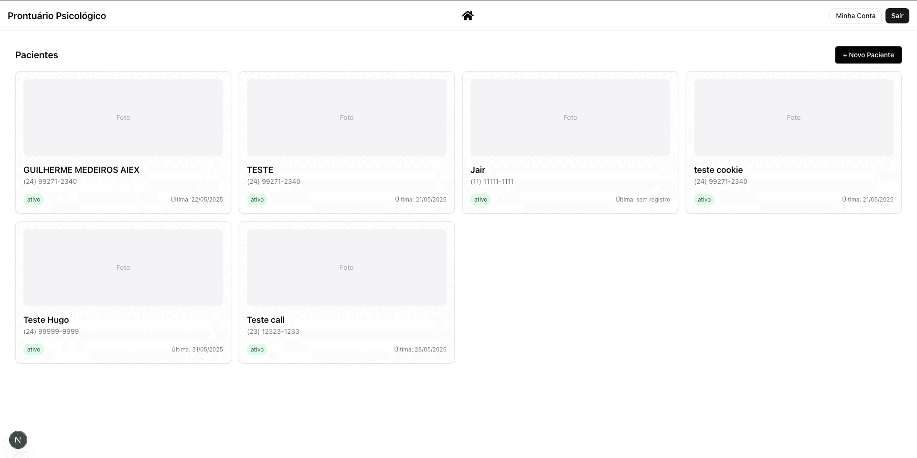Open patient named GUILHERME MEDEIROS AIEX
The height and width of the screenshot is (458, 917).
click(x=81, y=170)
